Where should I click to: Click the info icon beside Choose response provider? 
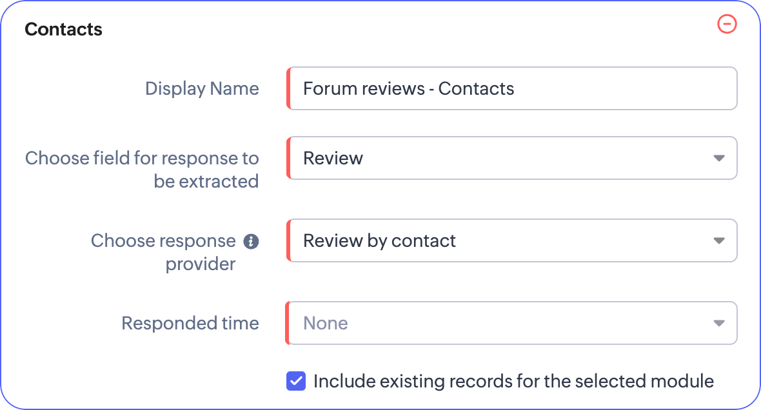click(x=251, y=242)
